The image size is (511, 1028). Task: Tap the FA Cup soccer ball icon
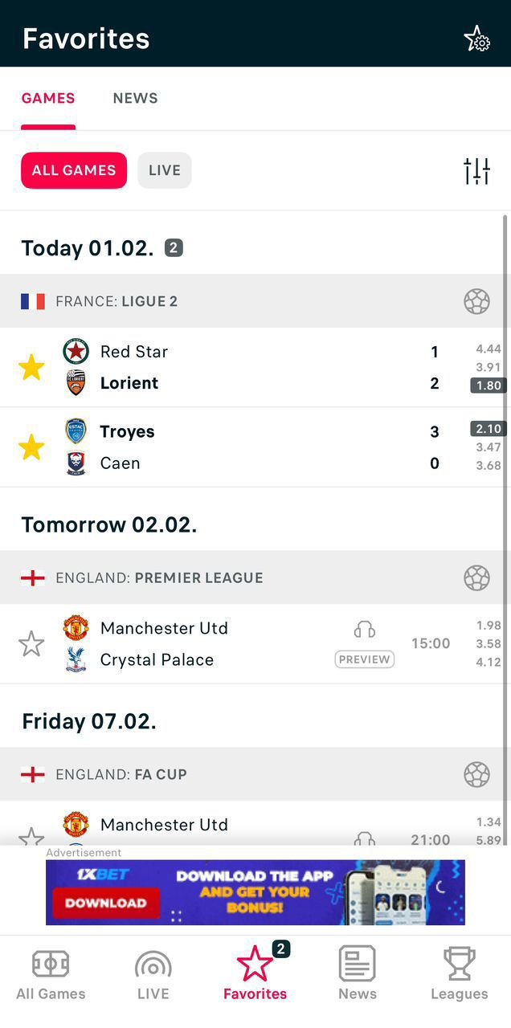[x=476, y=774]
